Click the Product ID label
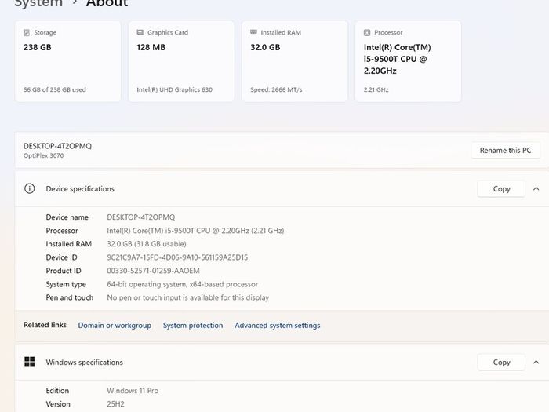The image size is (549, 412). (x=64, y=271)
